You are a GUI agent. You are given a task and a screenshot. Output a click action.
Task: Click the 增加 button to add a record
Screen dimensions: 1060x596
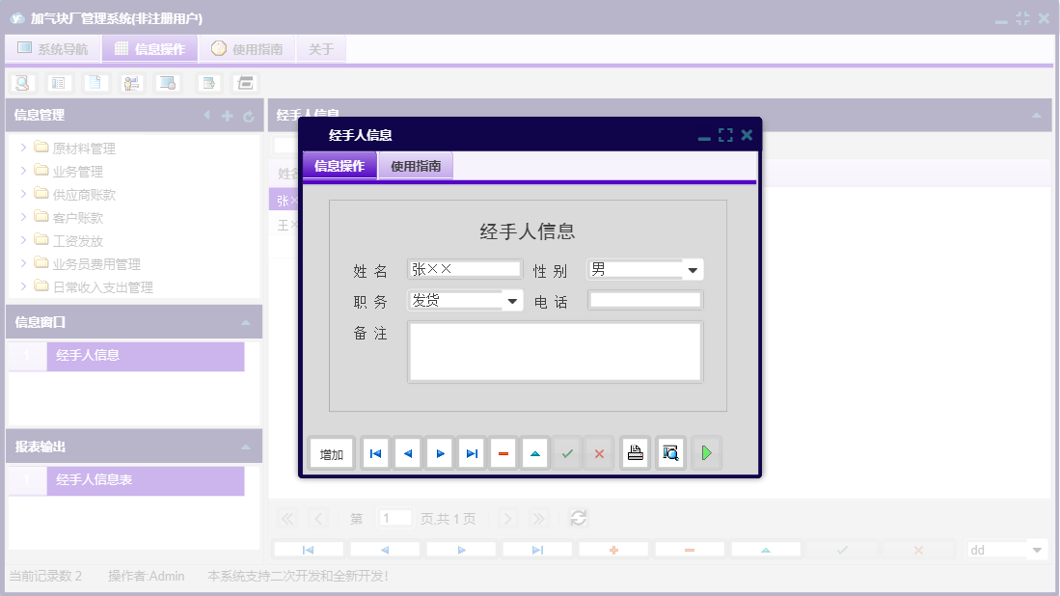coord(331,453)
